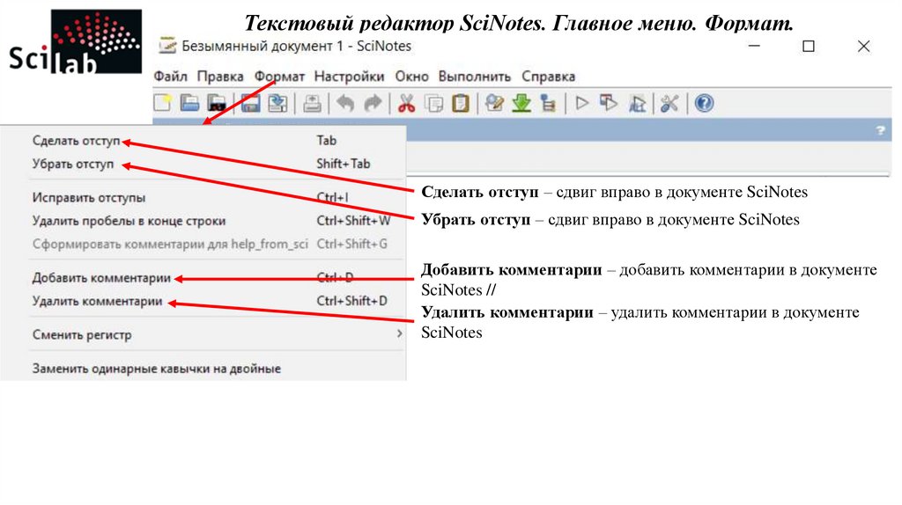
Task: Choose Удалить пробелы в конце строки
Action: click(x=129, y=221)
